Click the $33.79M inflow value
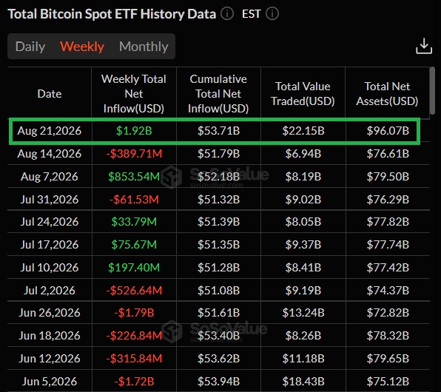 pyautogui.click(x=134, y=222)
